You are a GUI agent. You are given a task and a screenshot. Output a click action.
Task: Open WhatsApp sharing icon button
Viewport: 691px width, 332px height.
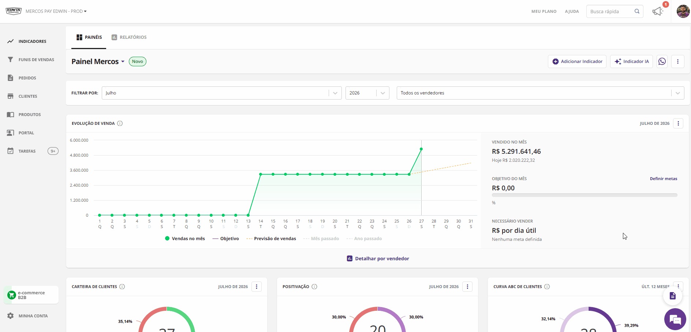(662, 61)
